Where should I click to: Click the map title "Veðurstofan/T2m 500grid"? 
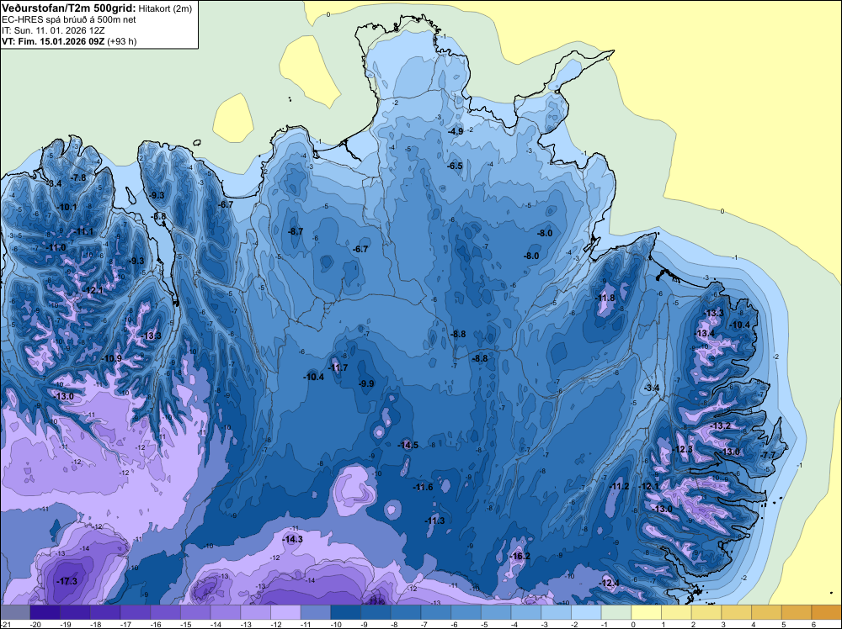pyautogui.click(x=68, y=8)
